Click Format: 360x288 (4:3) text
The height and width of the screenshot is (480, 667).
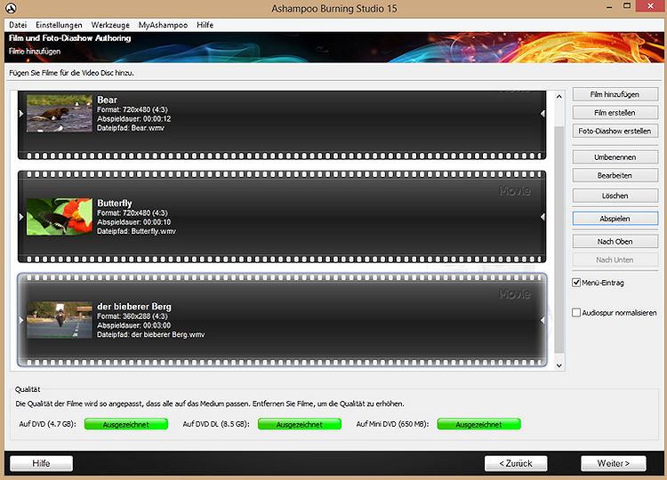click(132, 316)
